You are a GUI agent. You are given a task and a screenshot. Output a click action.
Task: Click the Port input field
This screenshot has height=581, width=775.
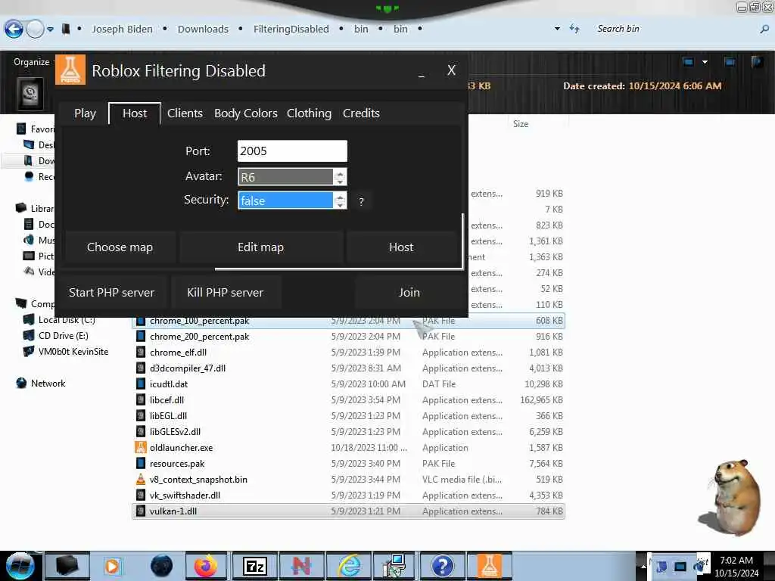click(292, 151)
